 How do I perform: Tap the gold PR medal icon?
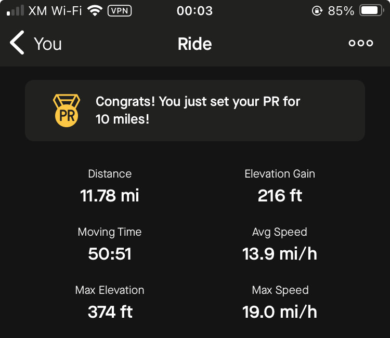point(67,111)
